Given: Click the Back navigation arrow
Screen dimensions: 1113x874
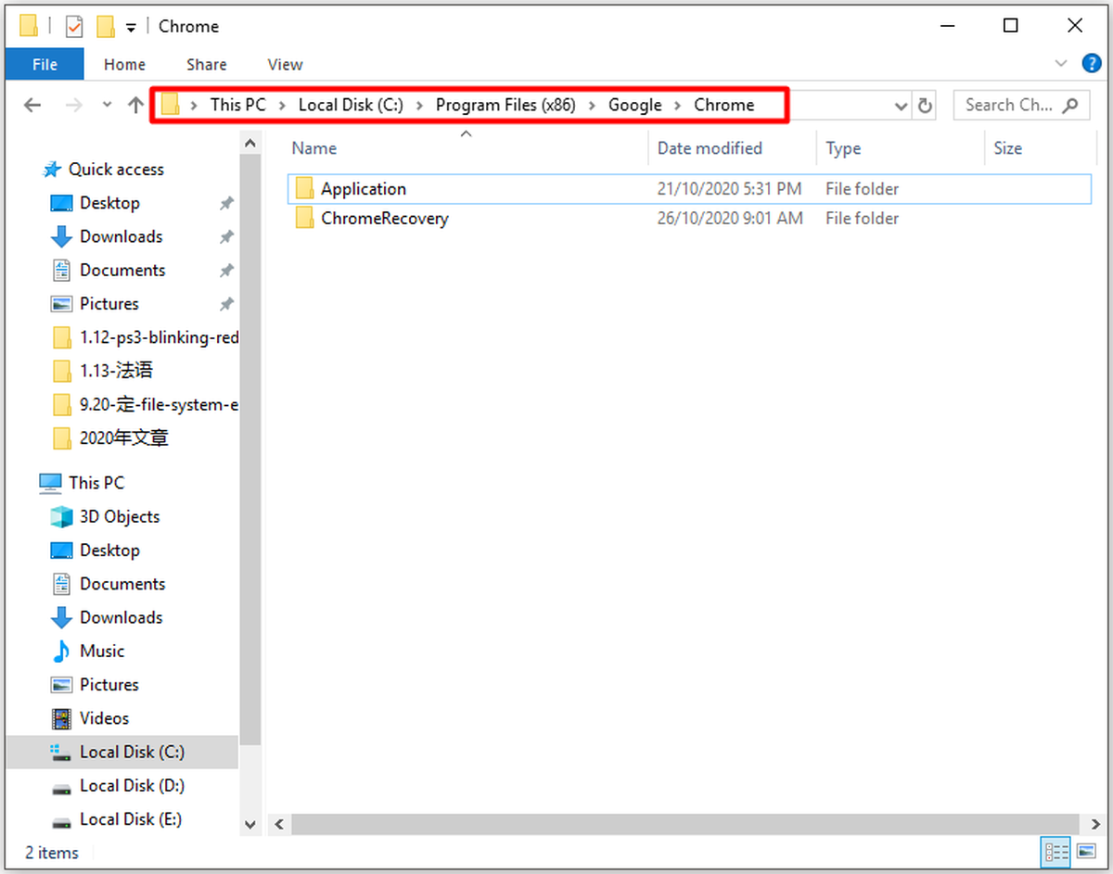Looking at the screenshot, I should coord(32,105).
